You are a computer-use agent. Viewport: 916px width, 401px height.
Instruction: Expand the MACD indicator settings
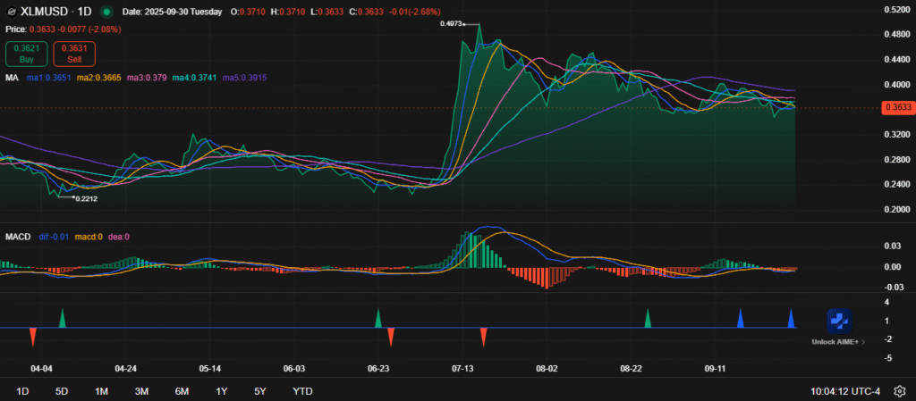(x=17, y=237)
